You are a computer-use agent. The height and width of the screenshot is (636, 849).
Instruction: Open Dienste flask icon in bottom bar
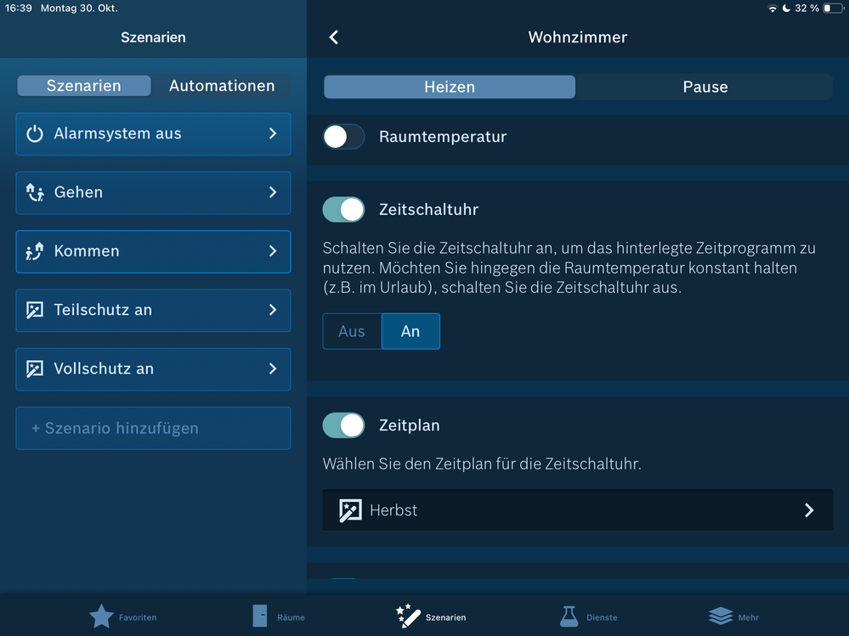point(569,616)
